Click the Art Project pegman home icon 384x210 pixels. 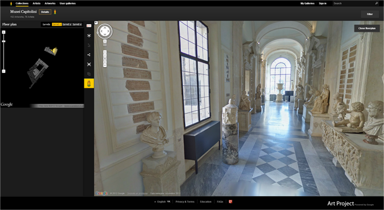click(x=11, y=3)
